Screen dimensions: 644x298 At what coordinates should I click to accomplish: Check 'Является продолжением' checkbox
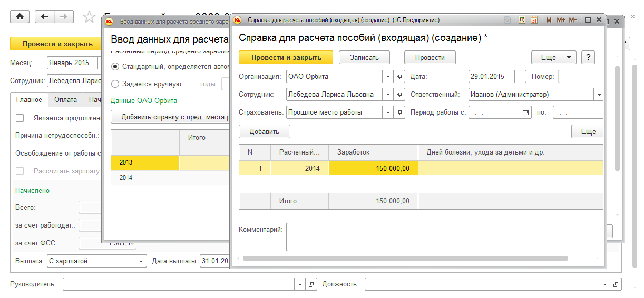[x=20, y=118]
